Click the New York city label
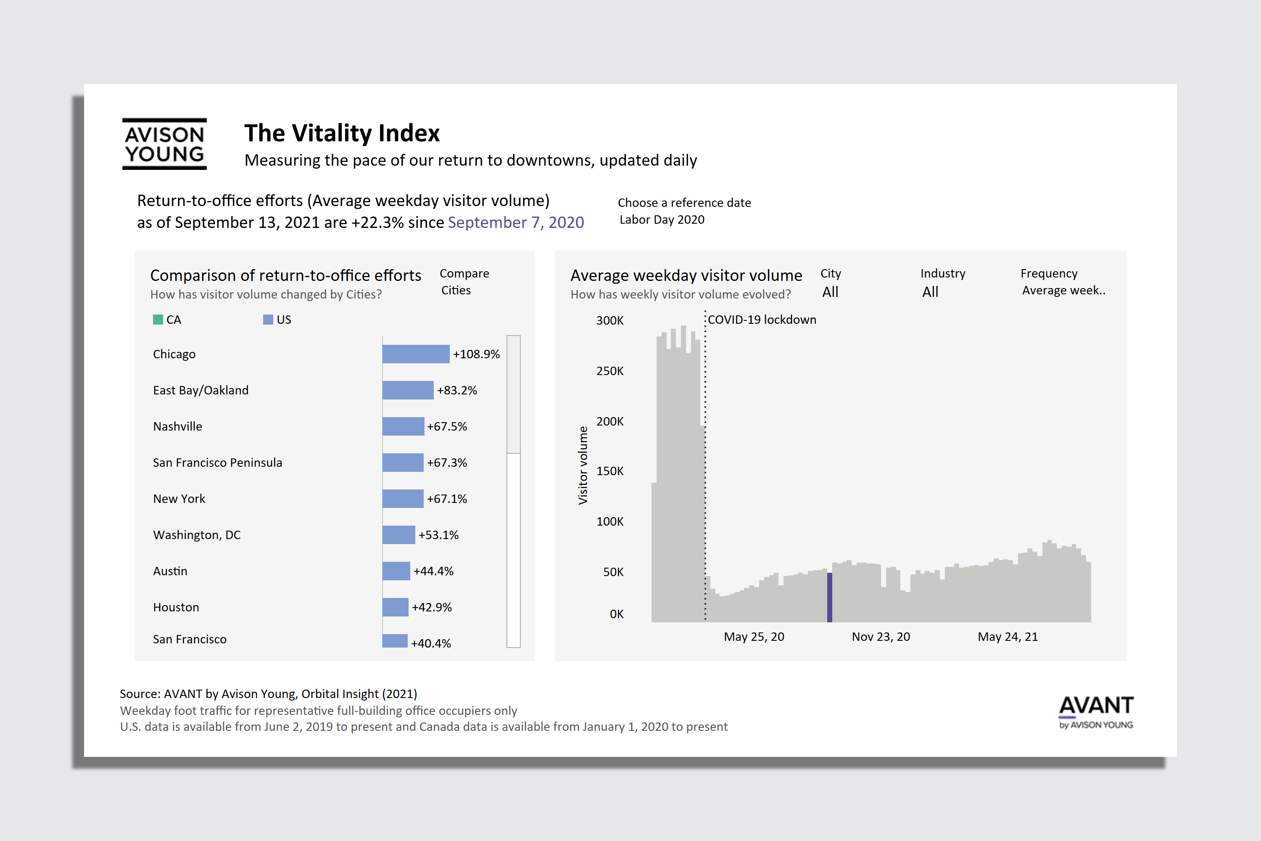The width and height of the screenshot is (1261, 841). pos(179,499)
